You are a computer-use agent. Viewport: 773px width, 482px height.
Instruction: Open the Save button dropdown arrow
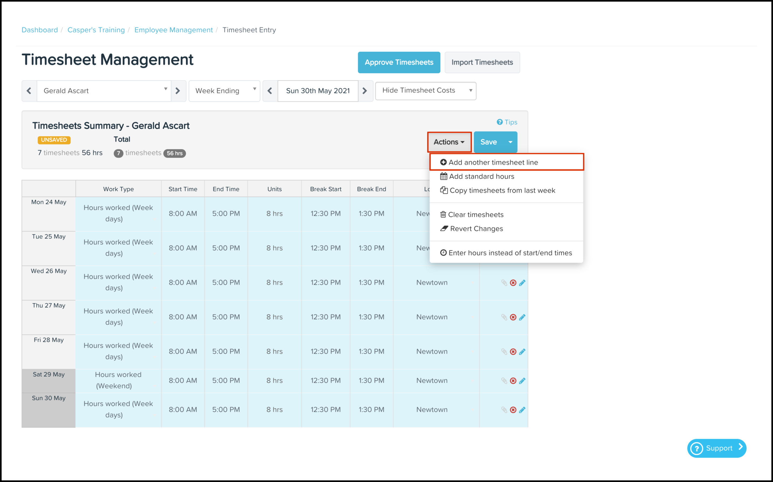point(510,142)
